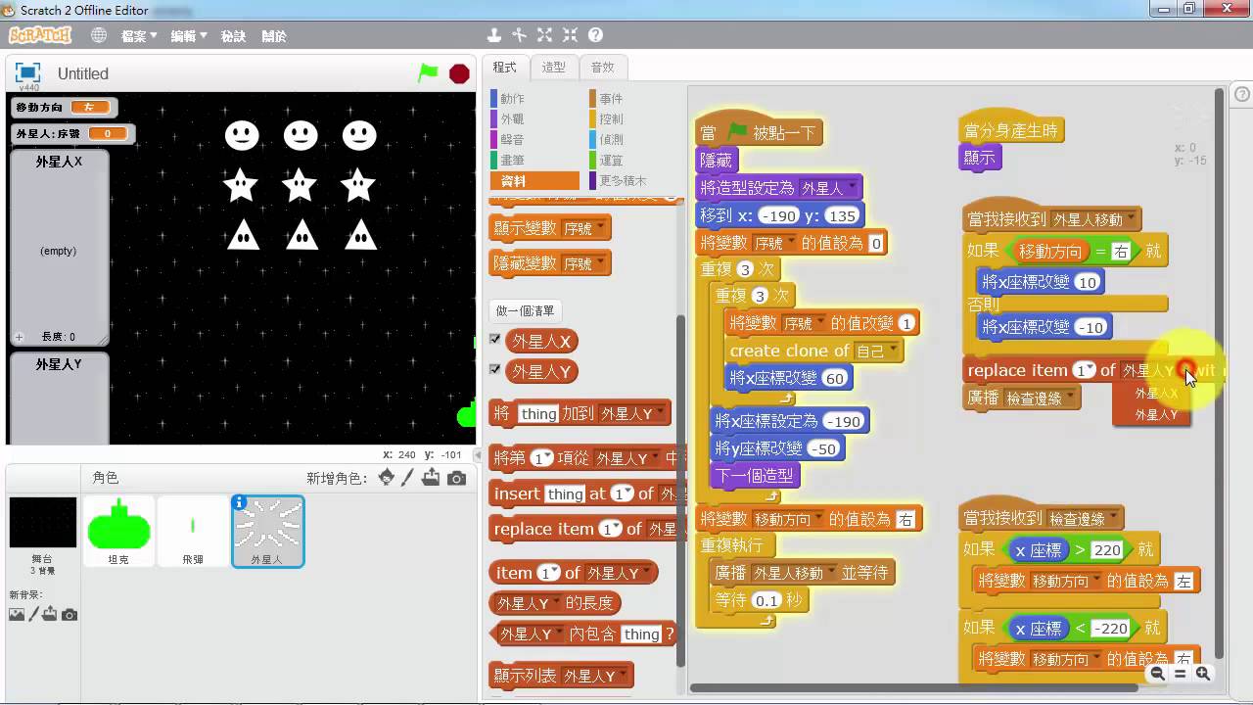Uncheck the 外星人X list checkbox
This screenshot has width=1253, height=705.
coord(495,340)
